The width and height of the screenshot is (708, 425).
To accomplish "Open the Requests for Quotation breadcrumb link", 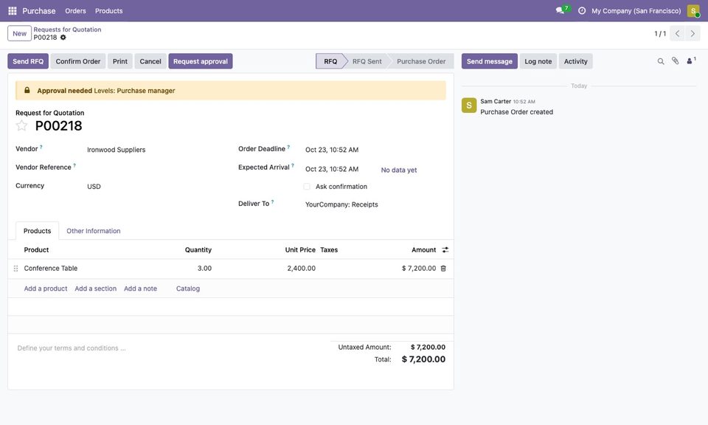I will tap(67, 30).
